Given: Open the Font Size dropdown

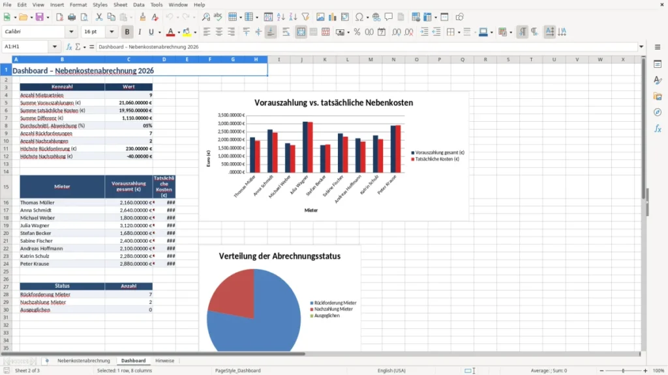Looking at the screenshot, I should click(x=112, y=31).
